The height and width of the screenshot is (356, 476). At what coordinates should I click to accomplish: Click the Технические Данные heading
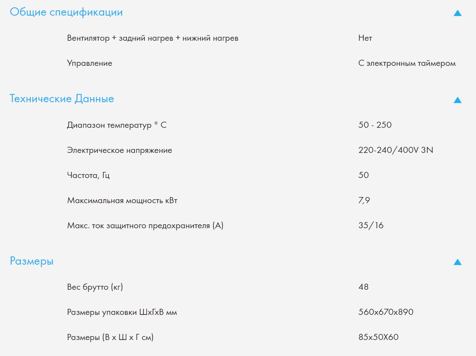click(x=62, y=99)
